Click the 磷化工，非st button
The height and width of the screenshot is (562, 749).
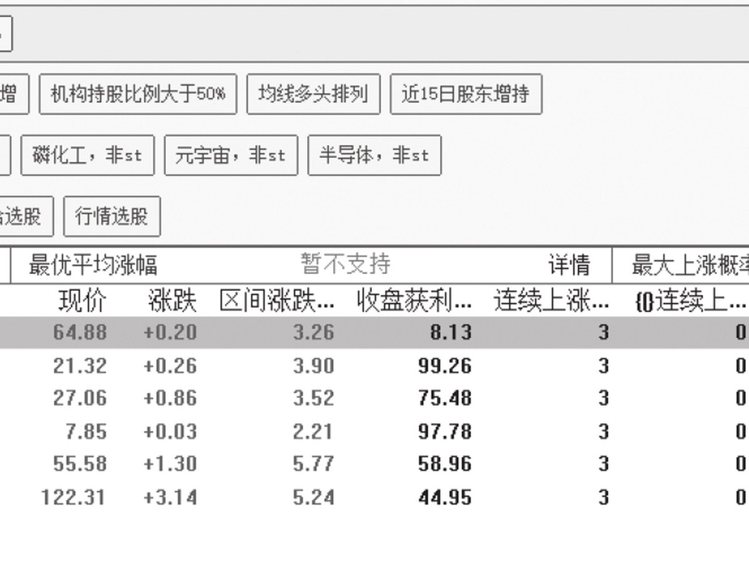click(x=87, y=155)
